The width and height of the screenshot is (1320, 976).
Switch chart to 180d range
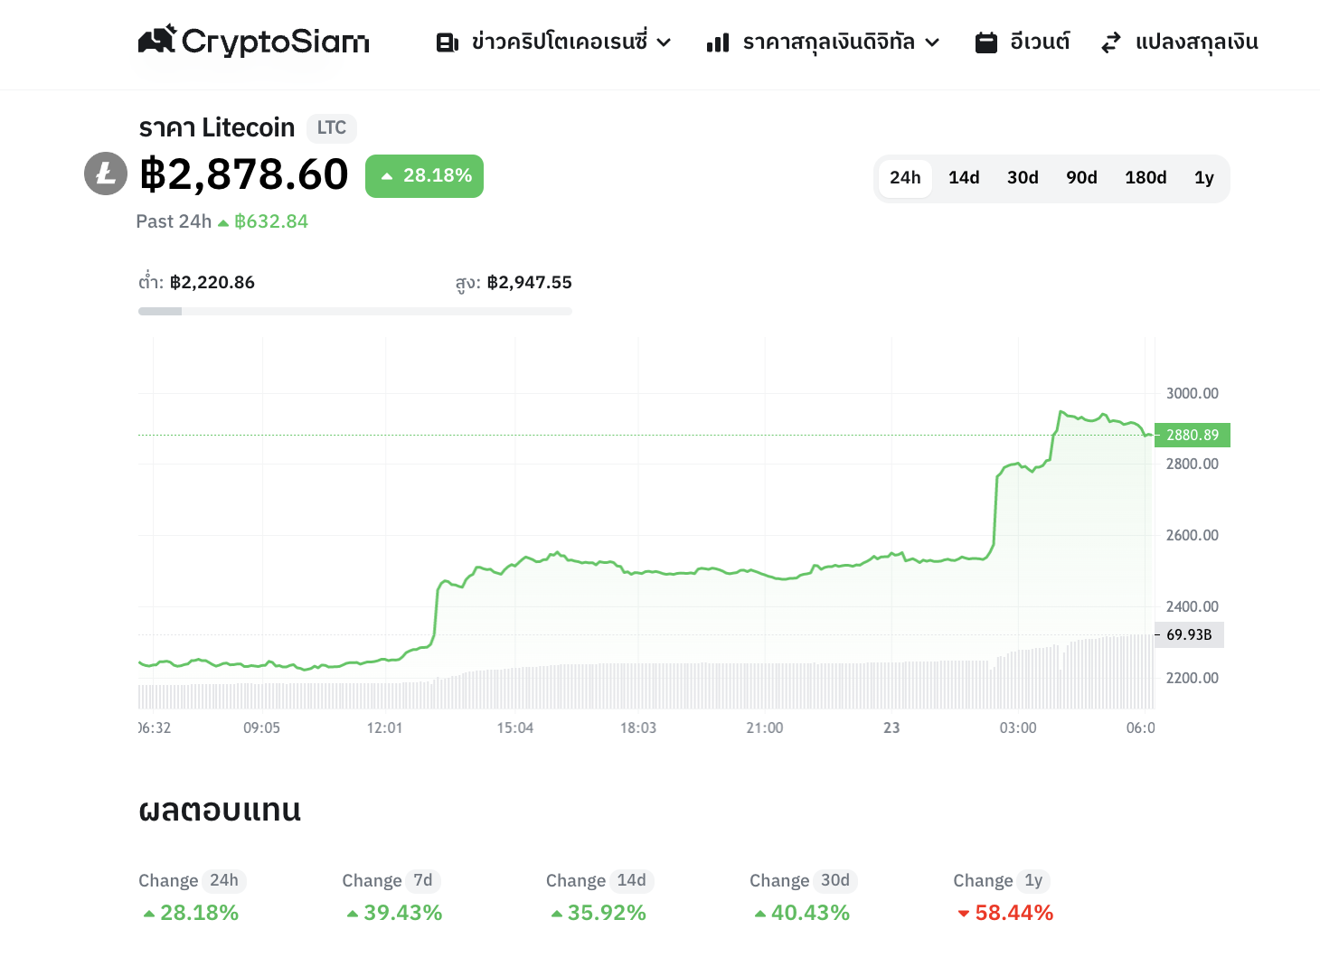click(x=1146, y=178)
